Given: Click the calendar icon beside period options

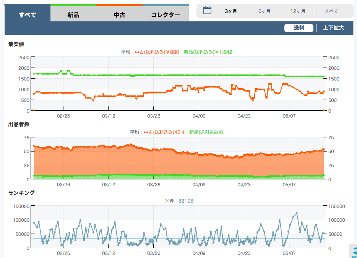Looking at the screenshot, I should coord(207,11).
